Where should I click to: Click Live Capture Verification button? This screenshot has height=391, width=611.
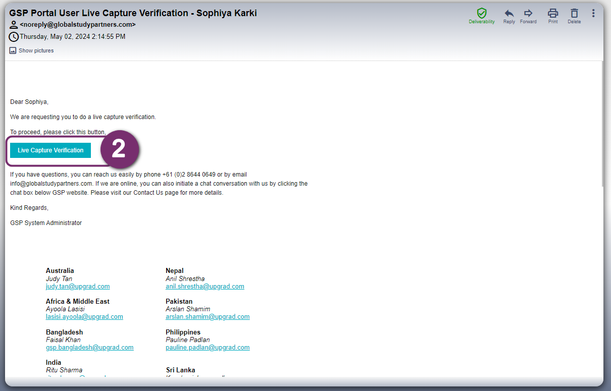click(x=50, y=150)
